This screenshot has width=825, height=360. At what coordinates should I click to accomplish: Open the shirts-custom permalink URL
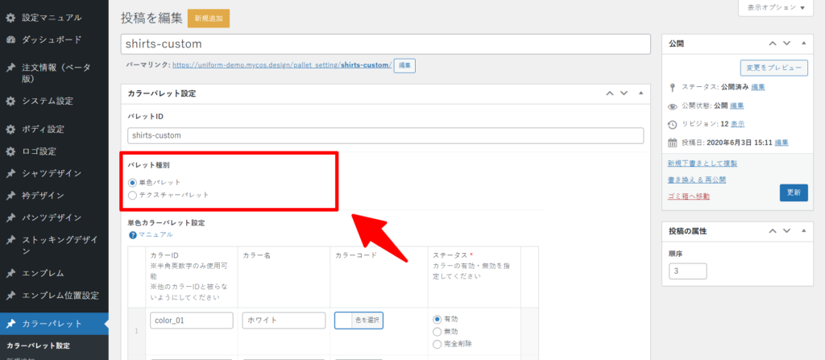[282, 65]
